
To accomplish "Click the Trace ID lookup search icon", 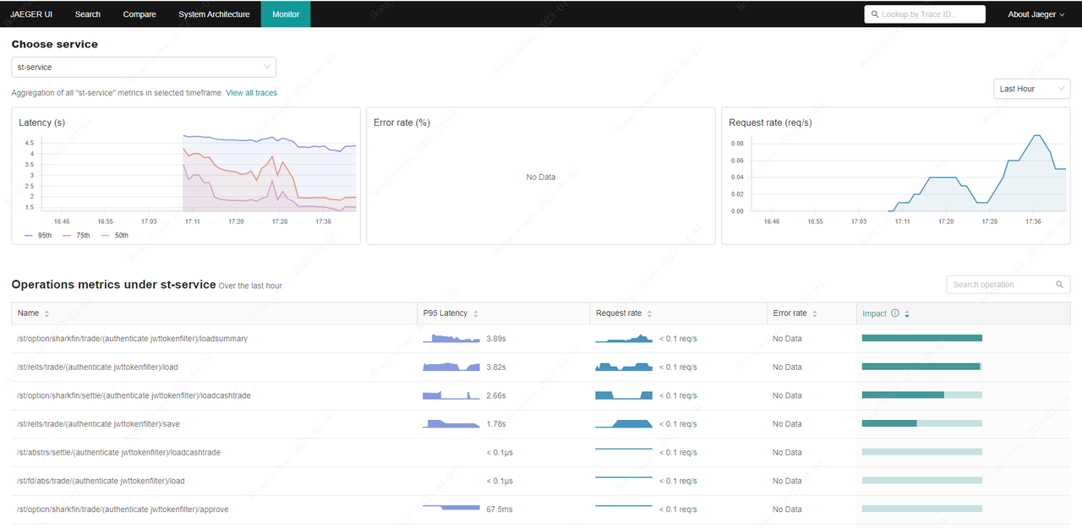I will pyautogui.click(x=874, y=14).
